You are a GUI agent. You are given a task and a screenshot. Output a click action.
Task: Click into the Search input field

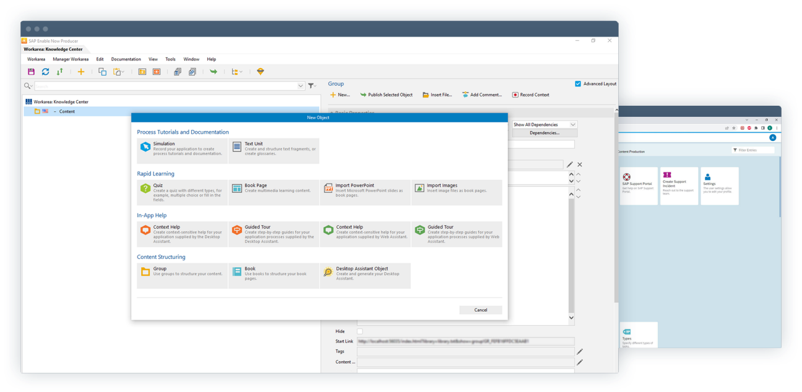(x=166, y=86)
